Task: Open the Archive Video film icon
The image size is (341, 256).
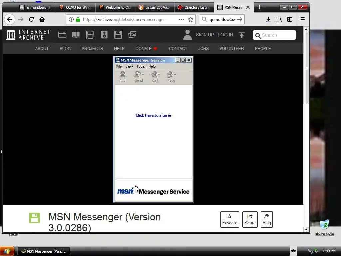Action: pyautogui.click(x=90, y=35)
